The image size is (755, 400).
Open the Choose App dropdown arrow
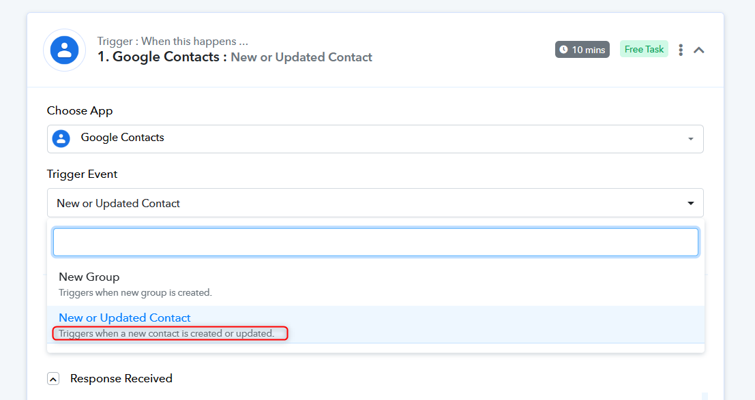coord(690,139)
